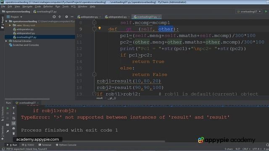Open the Project panel settings gear

pyautogui.click(x=66, y=17)
